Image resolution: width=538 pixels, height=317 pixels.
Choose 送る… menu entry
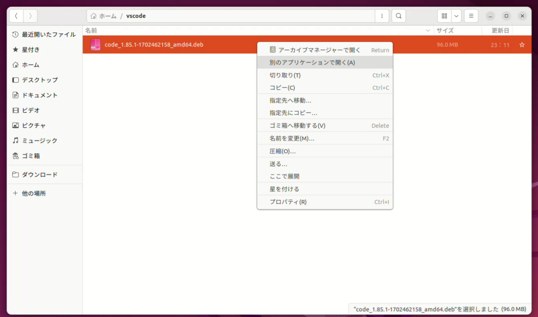pos(325,164)
